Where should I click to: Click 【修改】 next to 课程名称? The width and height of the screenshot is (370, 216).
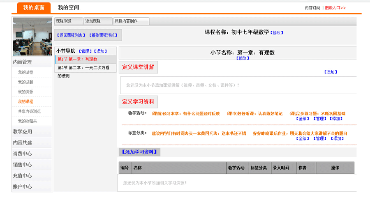pyautogui.click(x=277, y=32)
